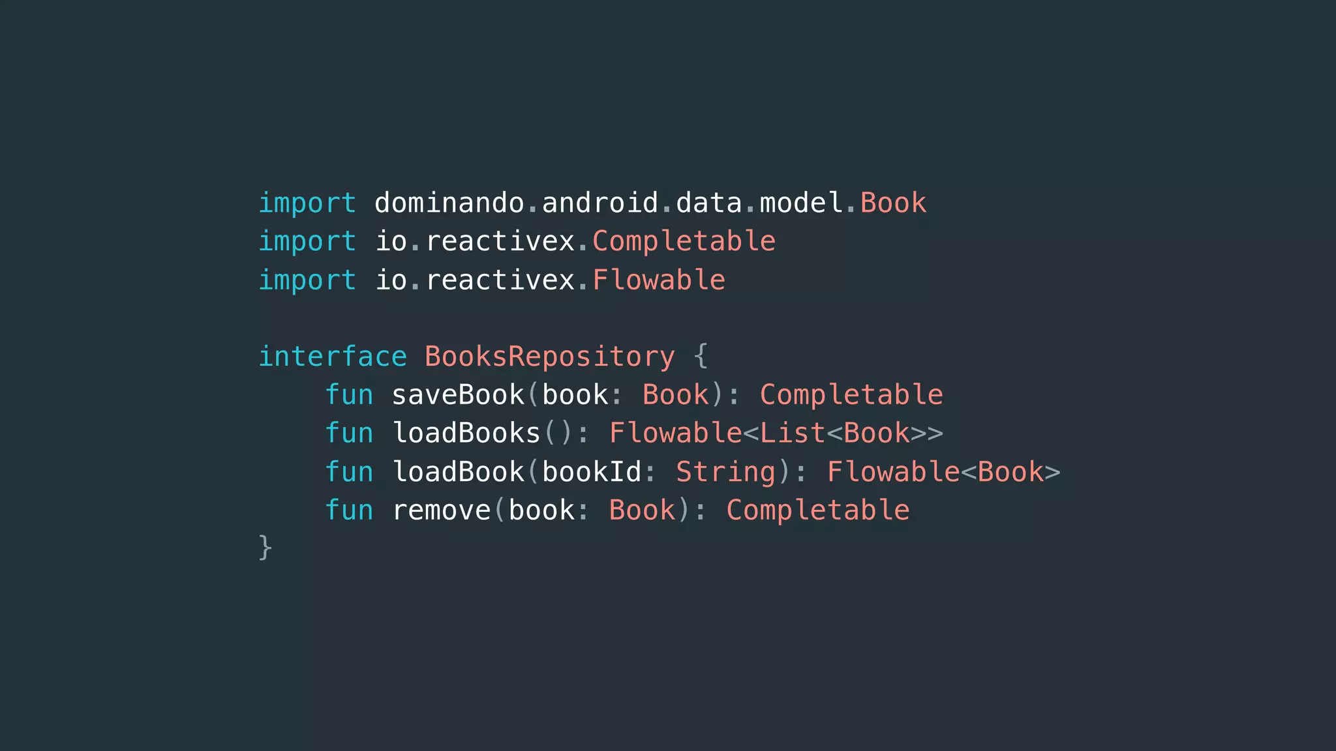Click the 'dominando.android.data.model' package path
The image size is (1336, 751).
coord(609,203)
